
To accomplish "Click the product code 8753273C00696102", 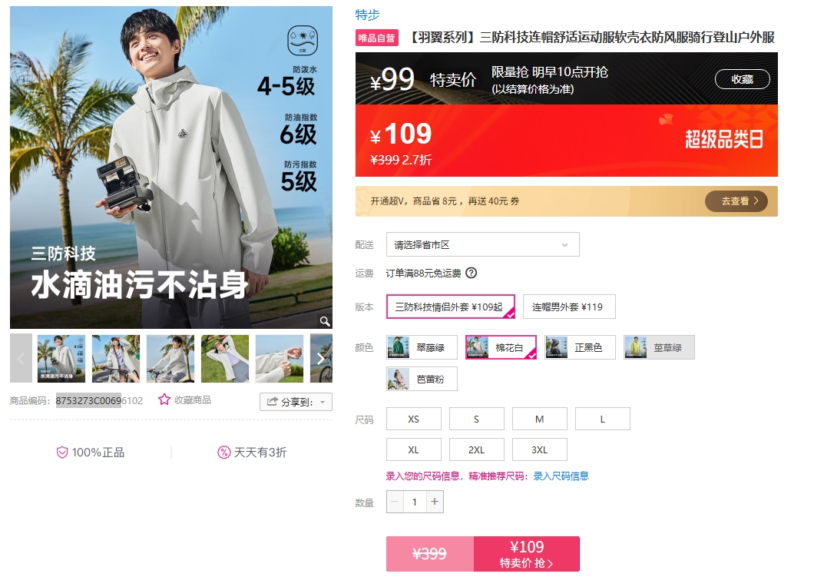I will [99, 400].
